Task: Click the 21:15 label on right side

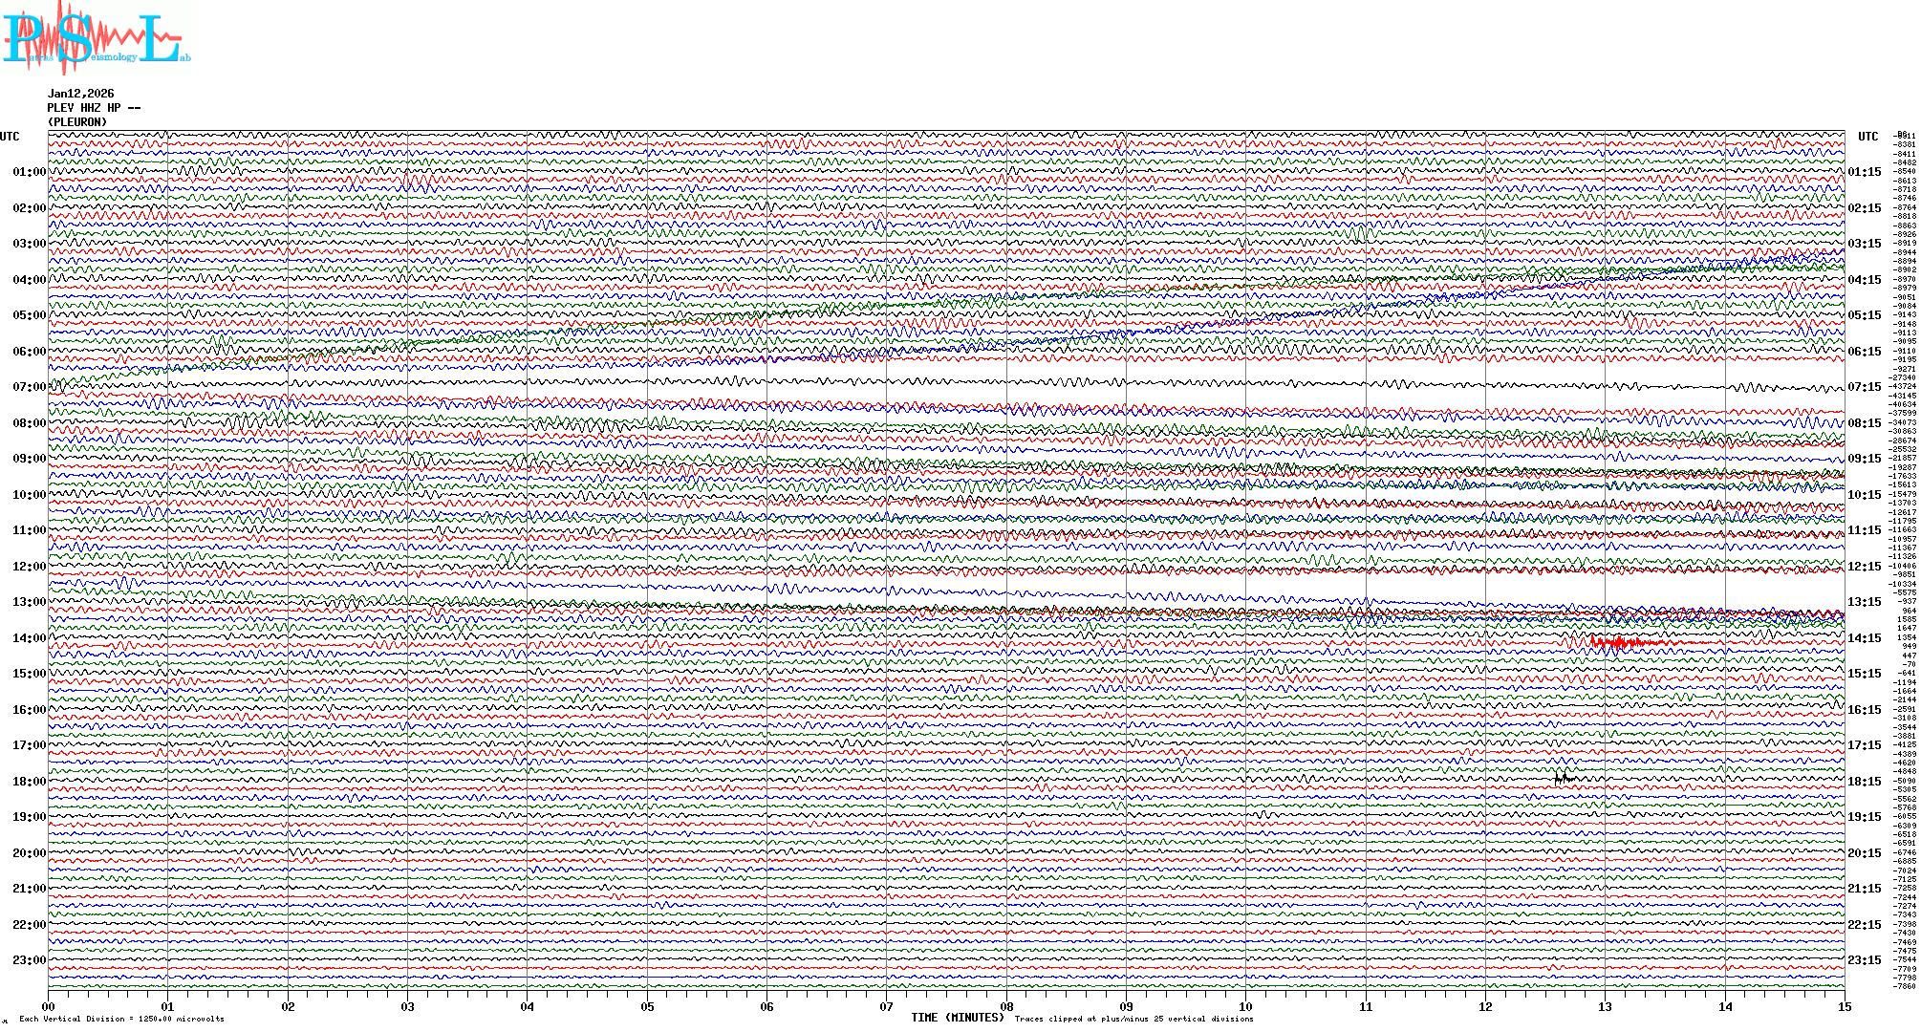Action: [1865, 889]
